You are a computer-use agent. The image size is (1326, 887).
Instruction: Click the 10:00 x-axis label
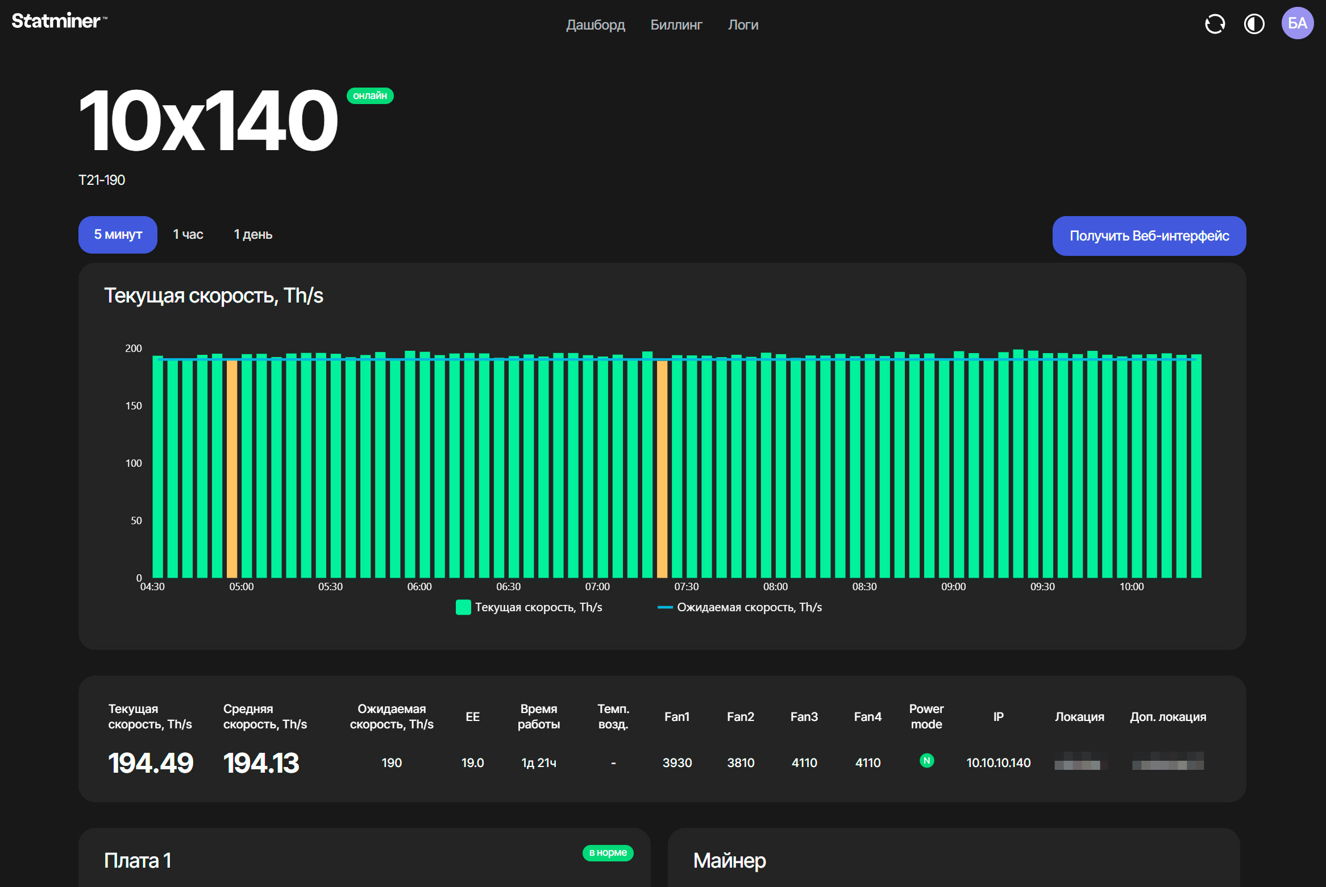[1131, 586]
